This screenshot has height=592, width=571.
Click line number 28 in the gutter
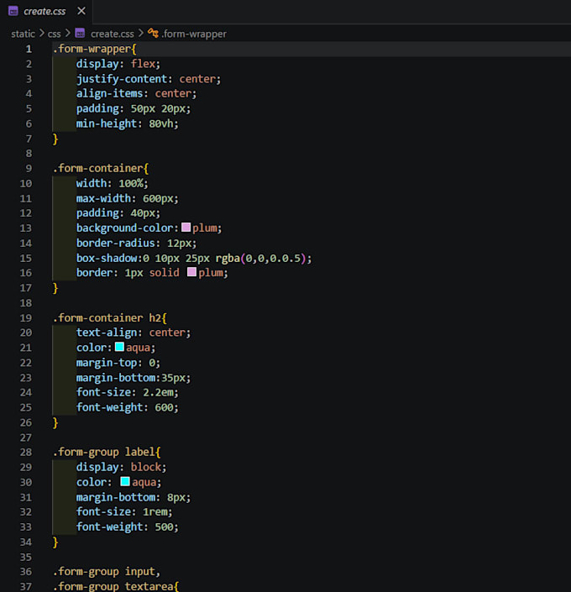[26, 453]
